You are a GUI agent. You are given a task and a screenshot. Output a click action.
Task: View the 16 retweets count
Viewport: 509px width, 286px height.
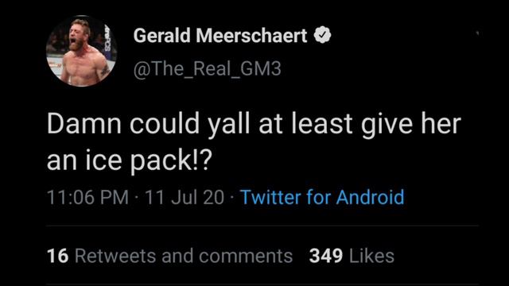point(58,256)
